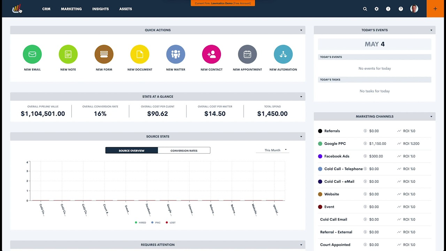The width and height of the screenshot is (446, 251).
Task: Toggle the Hired legend item below the chart
Action: pos(140,222)
